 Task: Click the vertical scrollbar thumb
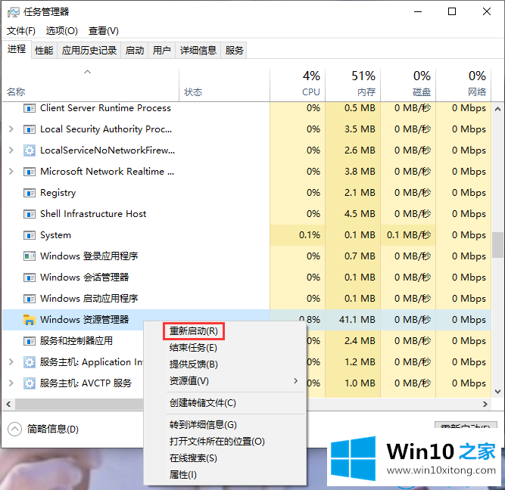click(x=498, y=245)
